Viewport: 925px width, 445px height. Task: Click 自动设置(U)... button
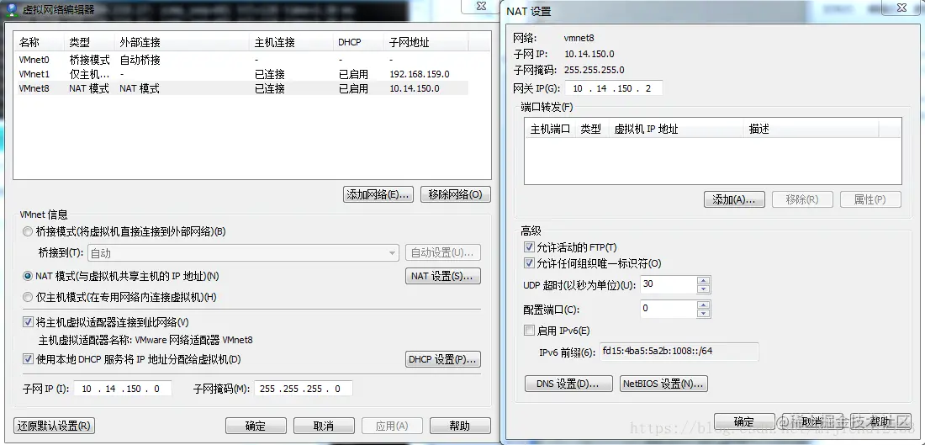(x=443, y=252)
